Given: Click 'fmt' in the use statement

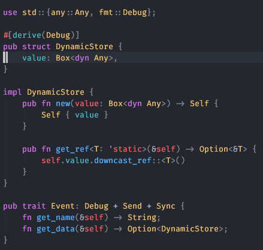Looking at the screenshot, I should 106,13.
